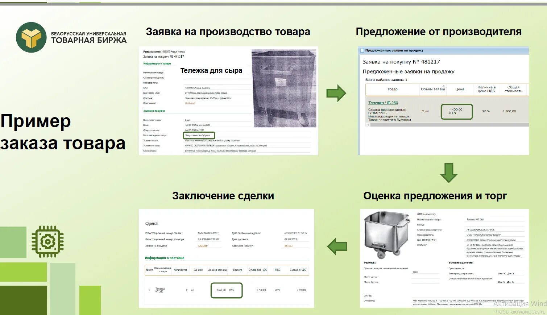The image size is (547, 315).
Task: Click the Информация о поставке heading
Action: pyautogui.click(x=165, y=258)
